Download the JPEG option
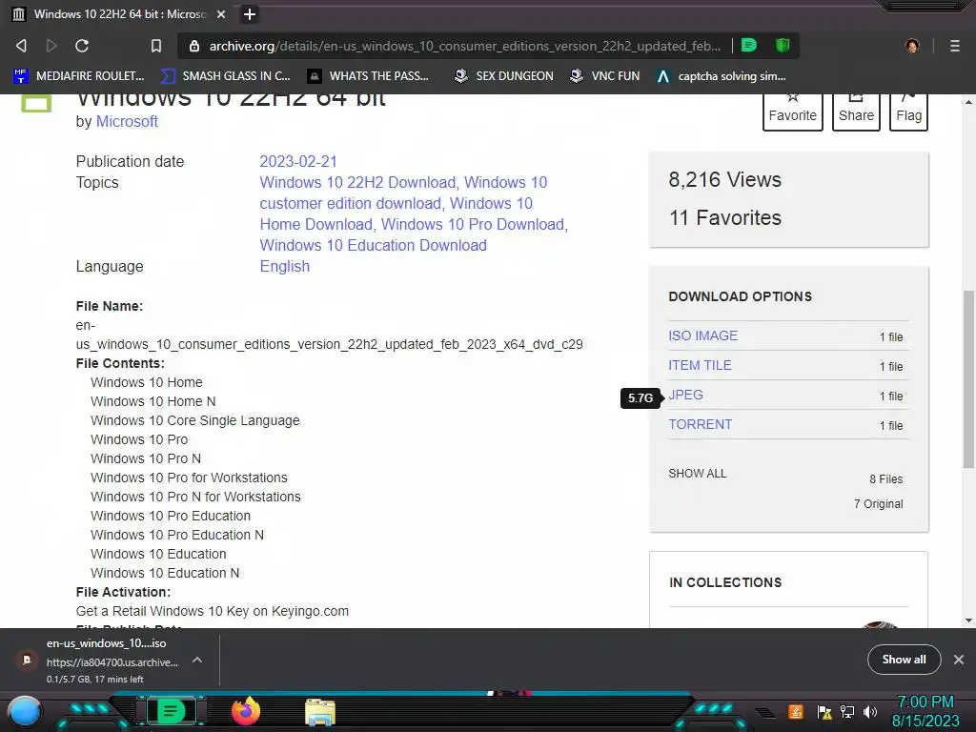Viewport: 976px width, 732px height. [x=685, y=395]
